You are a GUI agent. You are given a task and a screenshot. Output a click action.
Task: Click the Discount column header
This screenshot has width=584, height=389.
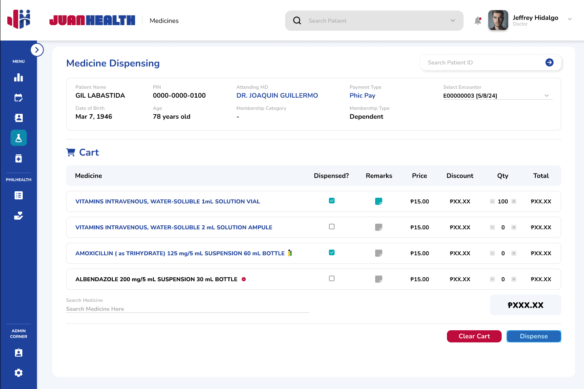pos(460,175)
